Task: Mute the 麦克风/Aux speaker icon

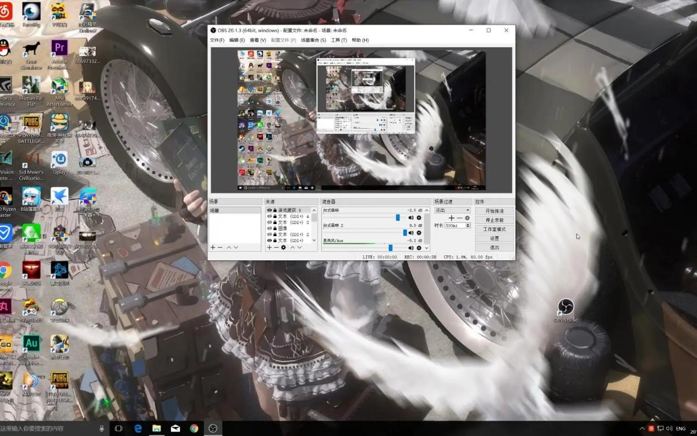Action: 411,248
